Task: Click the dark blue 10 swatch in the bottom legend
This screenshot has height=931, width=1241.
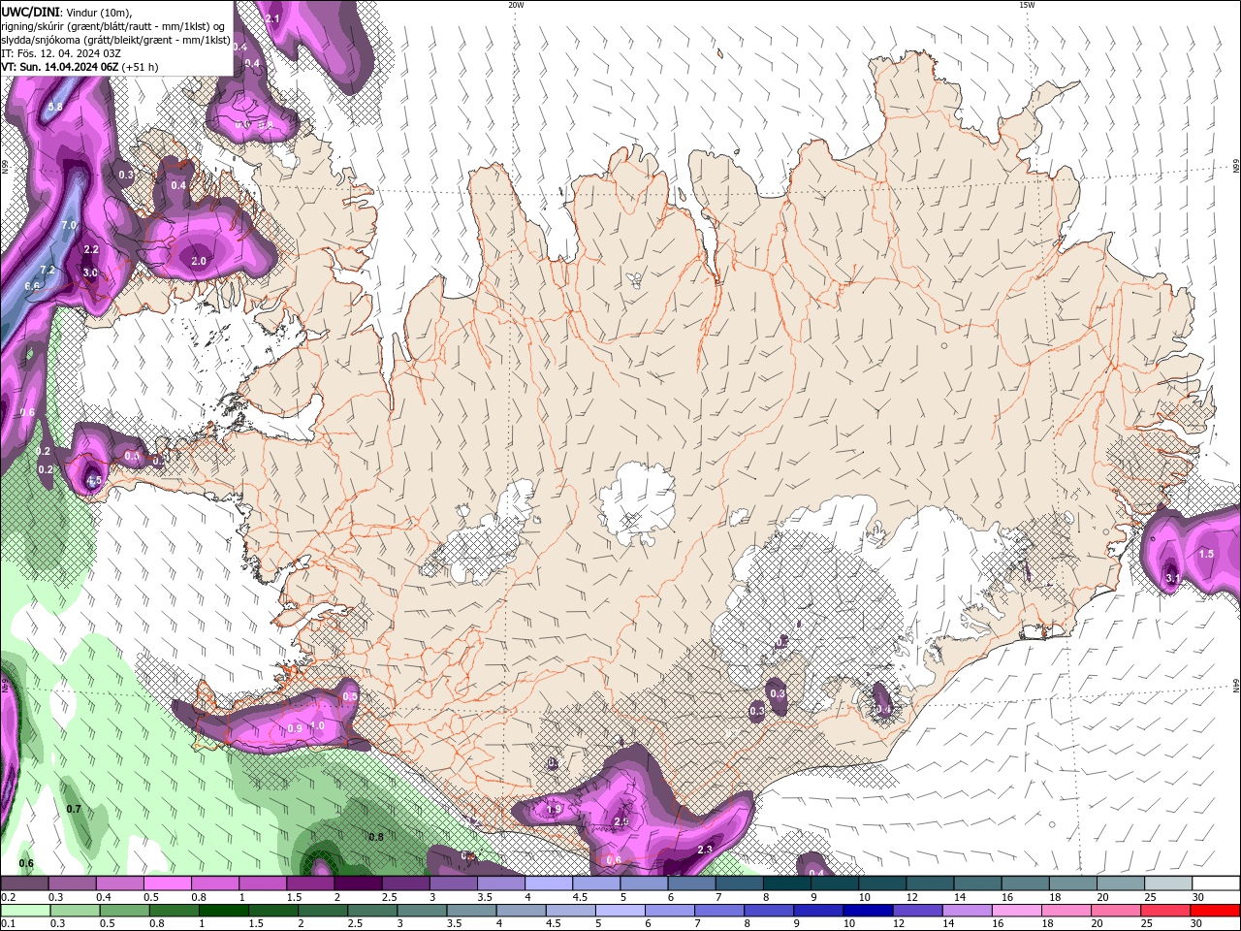Action: (x=867, y=911)
